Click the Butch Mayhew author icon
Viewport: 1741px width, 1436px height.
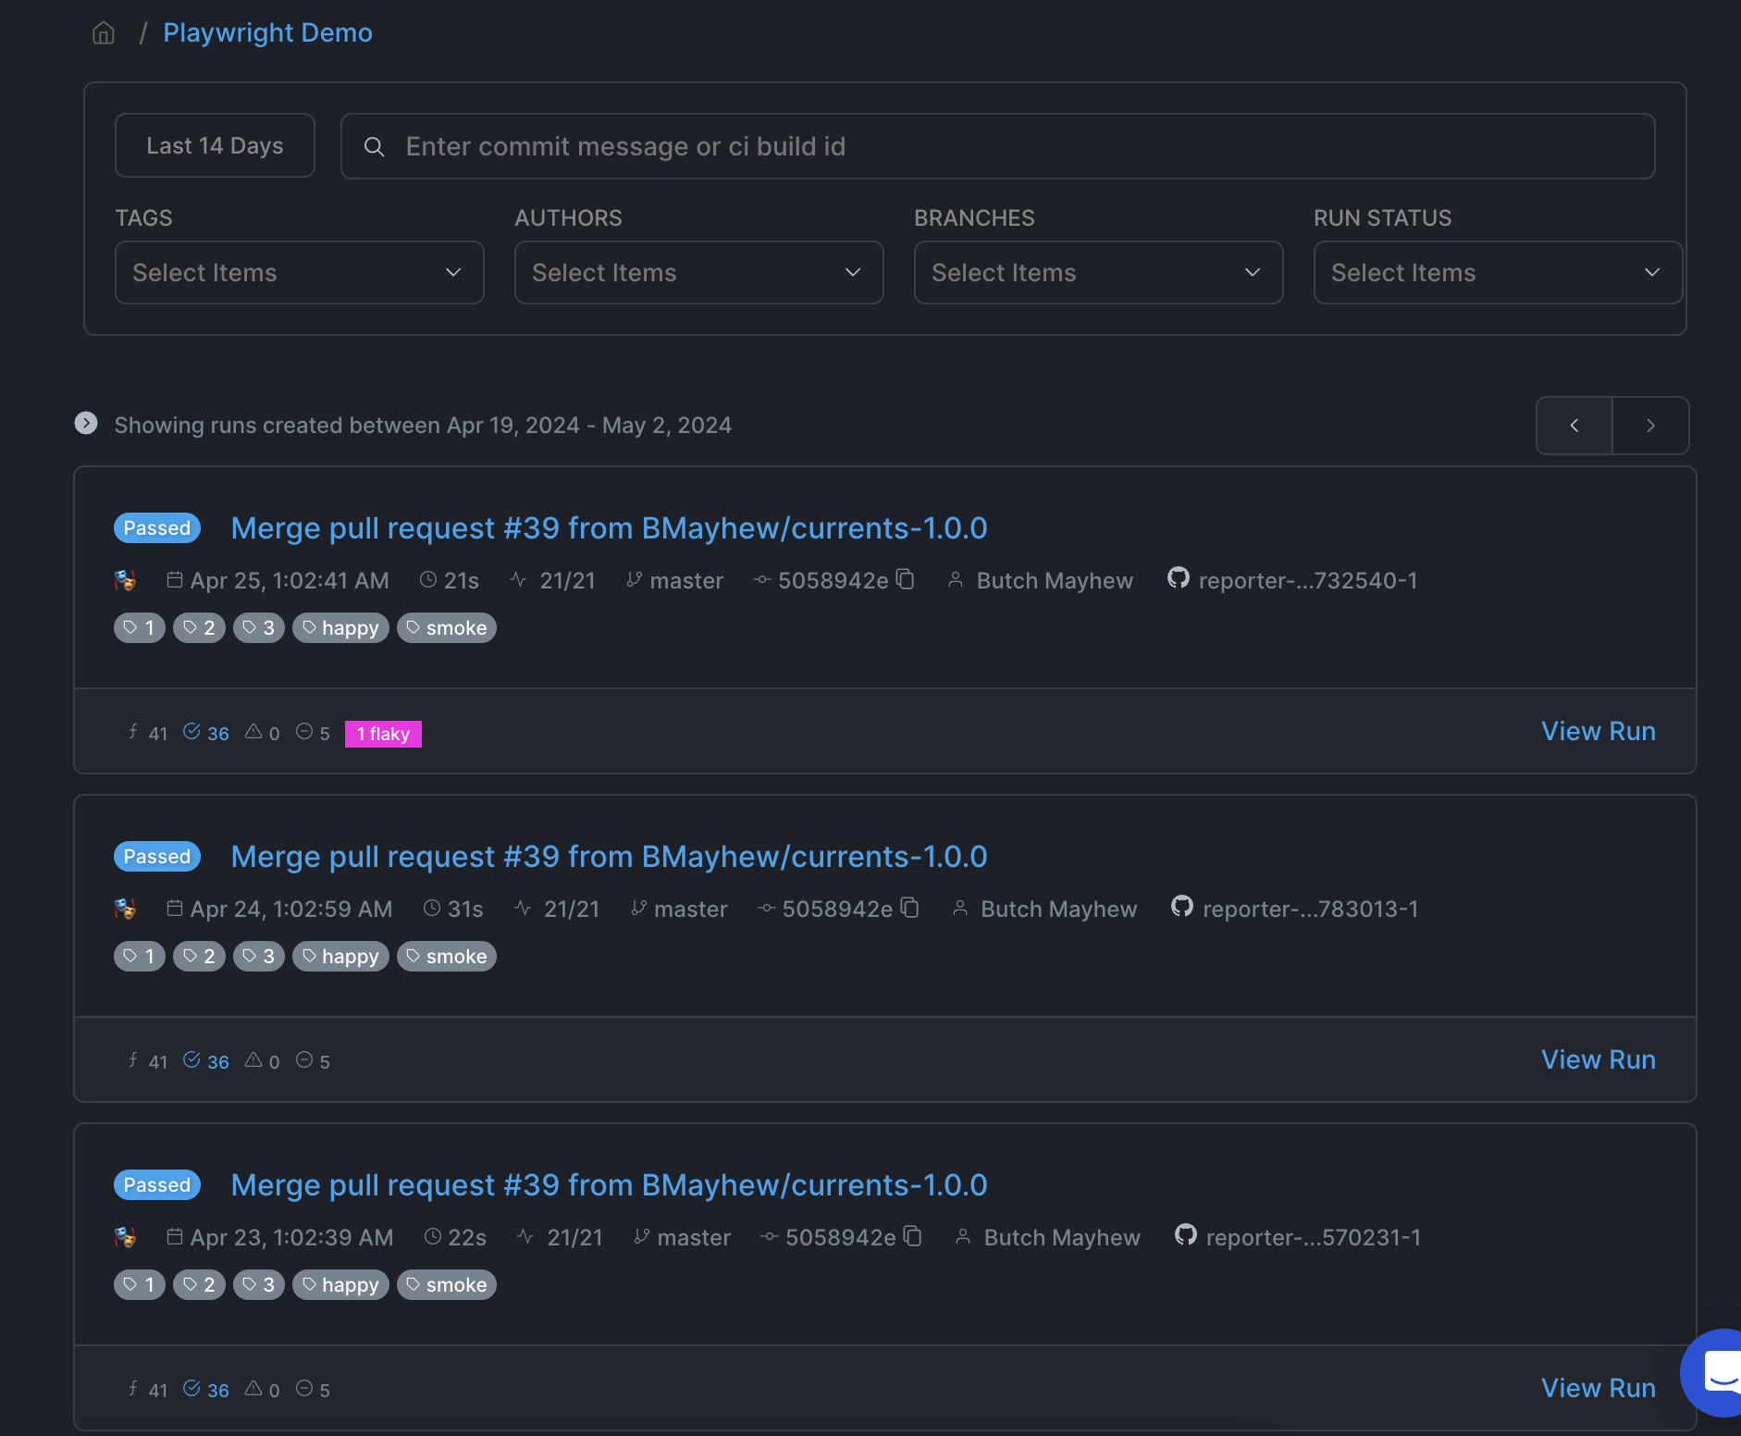(955, 580)
